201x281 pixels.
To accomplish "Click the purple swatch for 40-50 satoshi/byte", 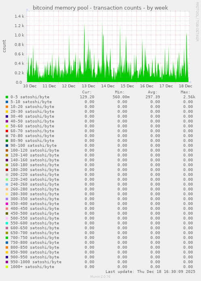I will (x=7, y=121).
